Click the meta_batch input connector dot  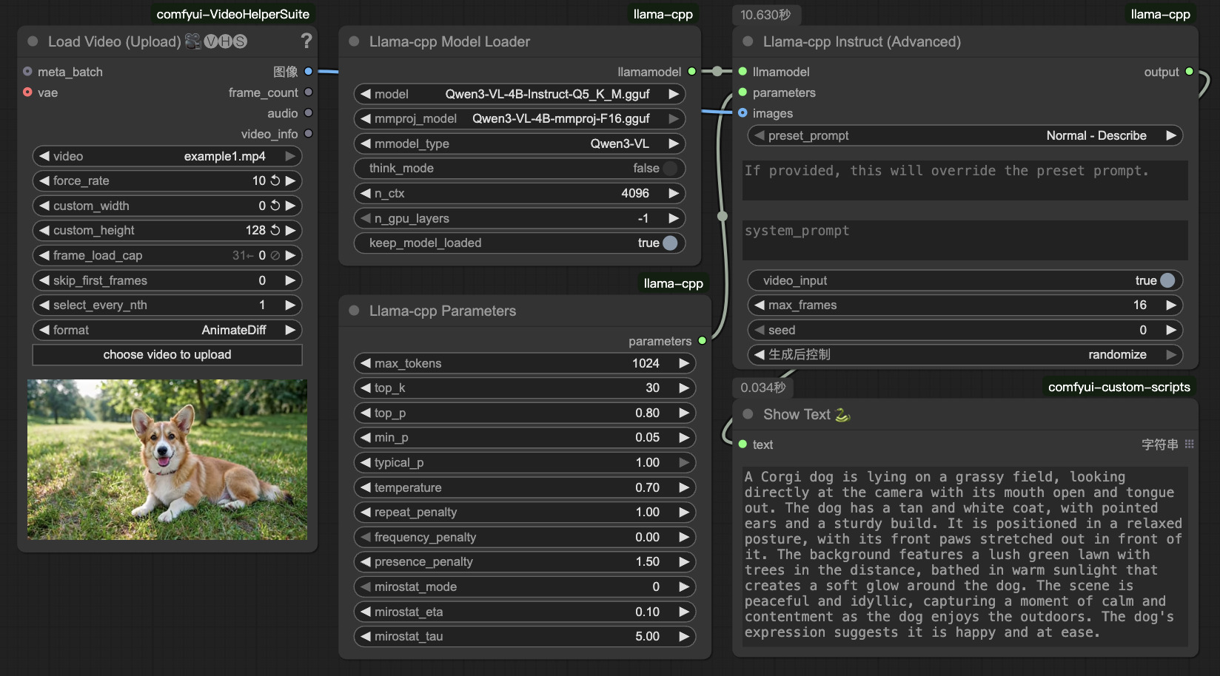(x=27, y=72)
